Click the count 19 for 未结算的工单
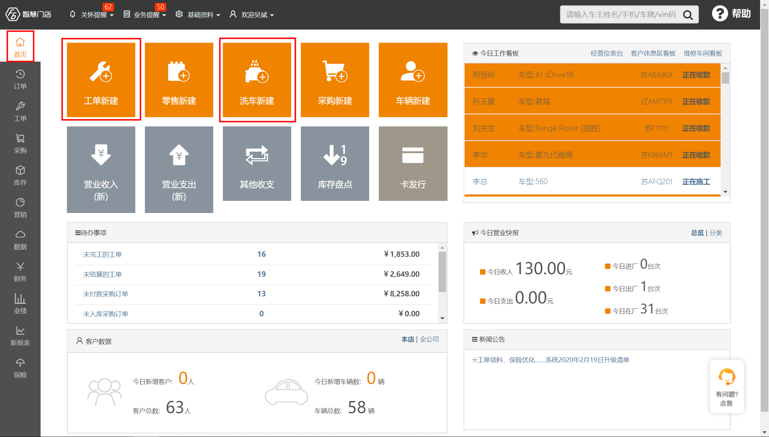This screenshot has width=769, height=437. click(261, 274)
